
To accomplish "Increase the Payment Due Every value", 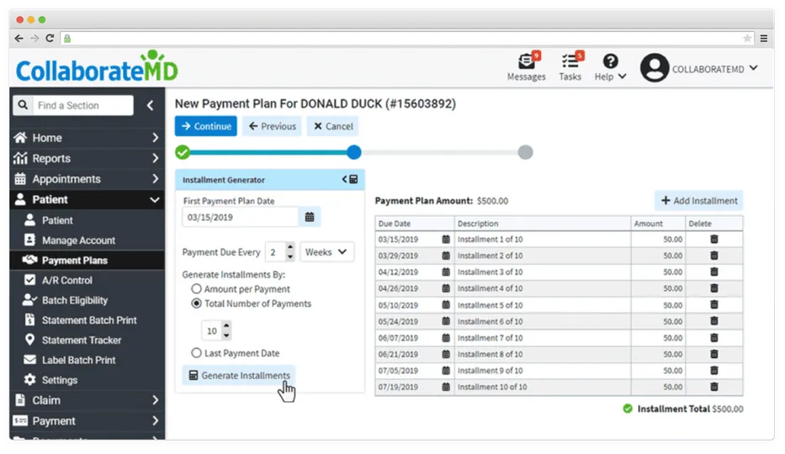I will click(x=290, y=247).
